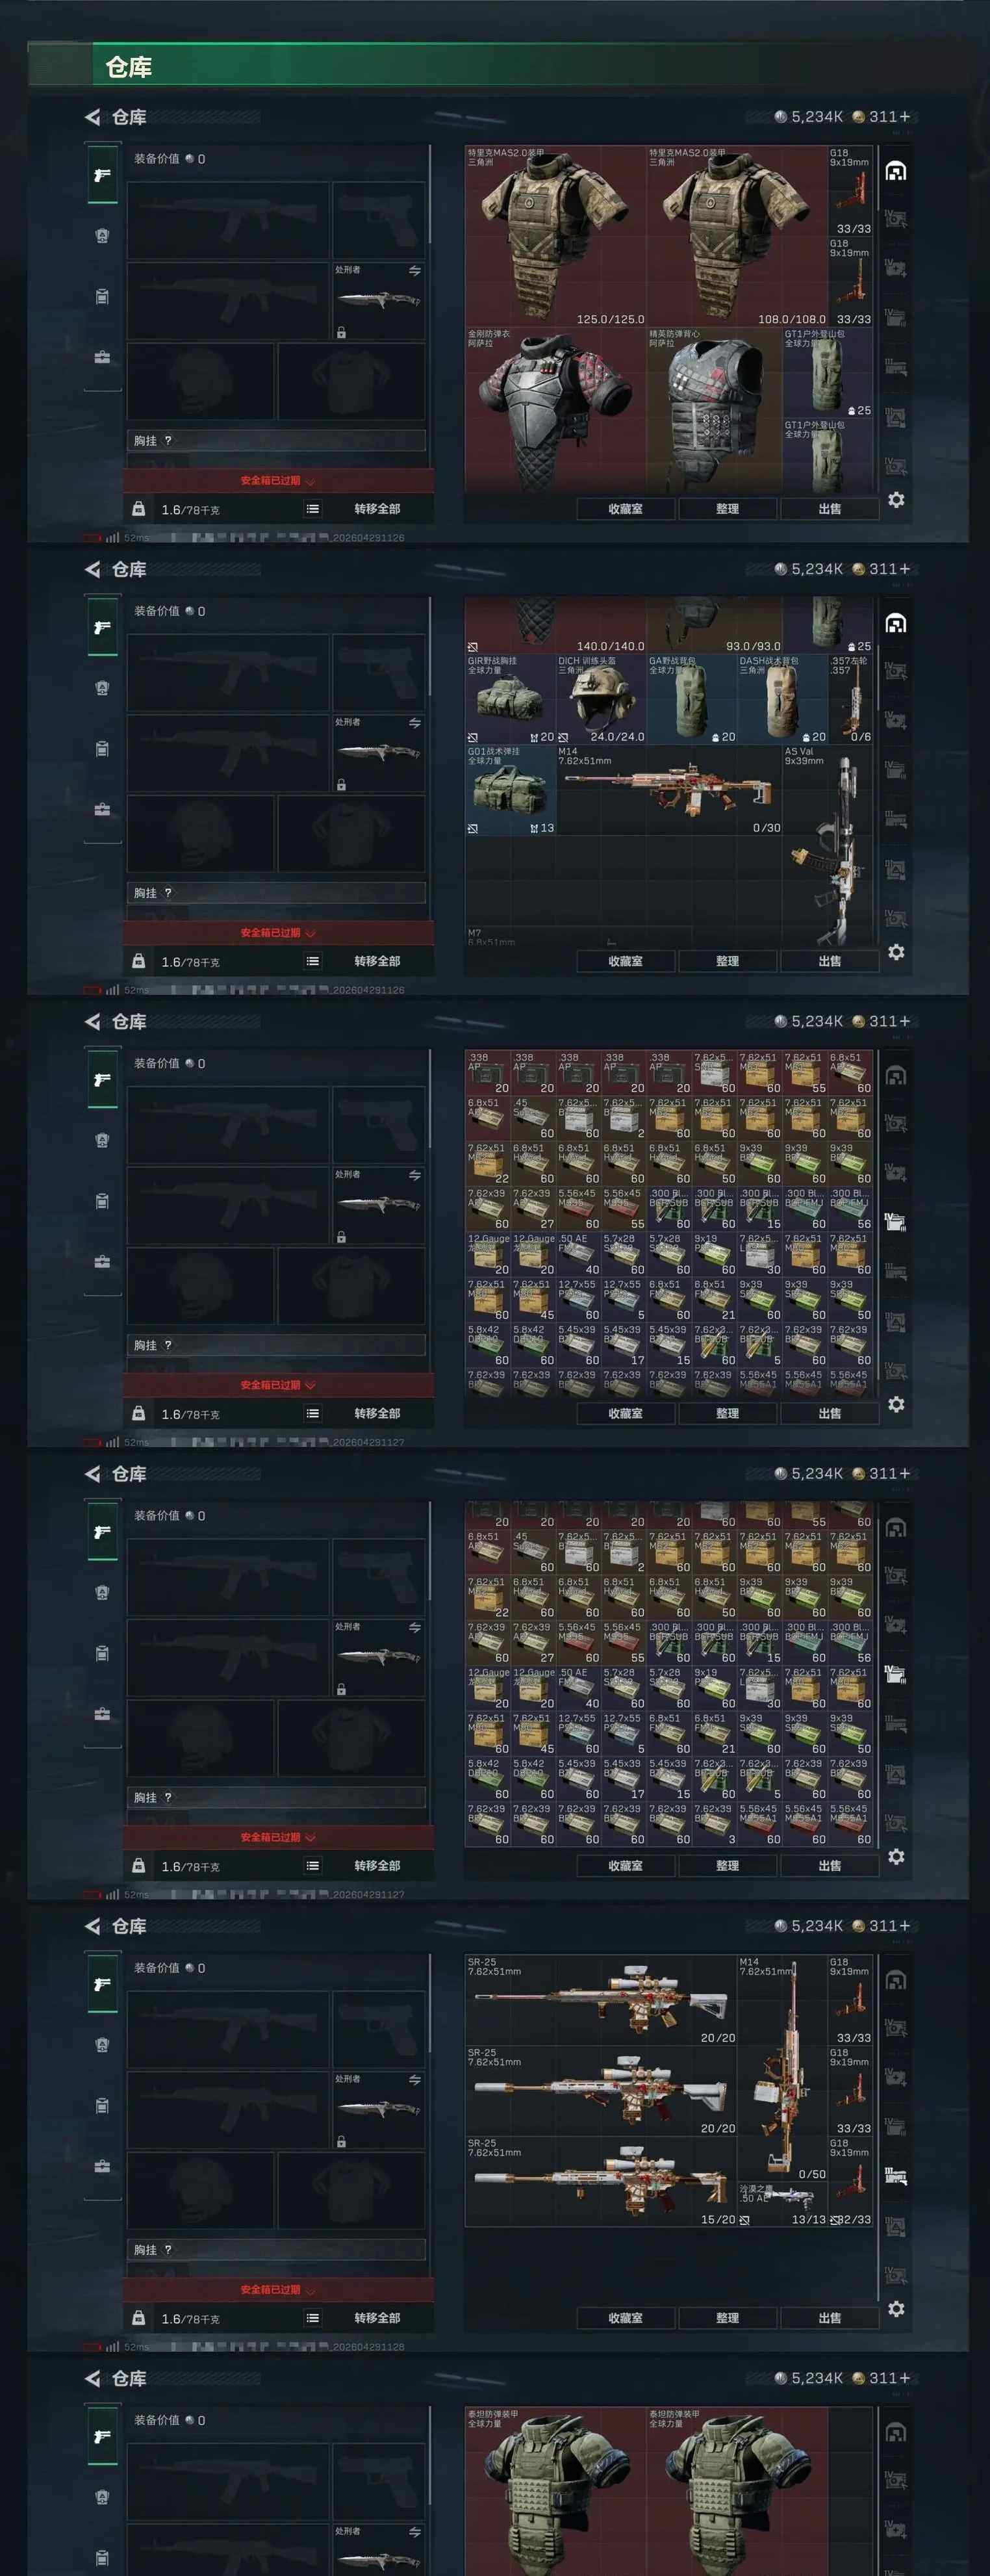
Task: Open settings gear beside the SR-25 rifles
Action: pyautogui.click(x=896, y=2309)
